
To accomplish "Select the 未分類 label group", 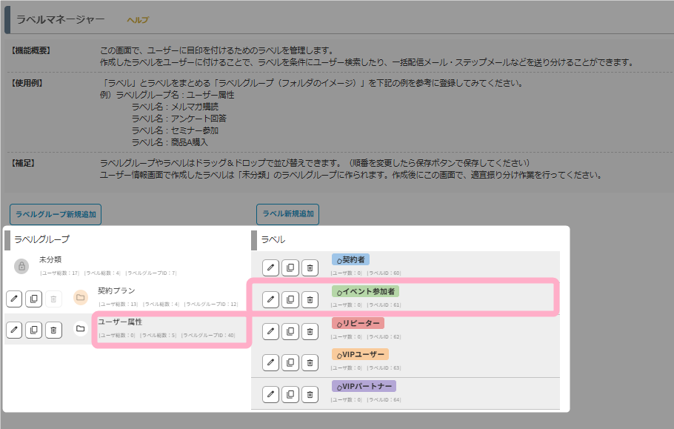I will point(50,259).
